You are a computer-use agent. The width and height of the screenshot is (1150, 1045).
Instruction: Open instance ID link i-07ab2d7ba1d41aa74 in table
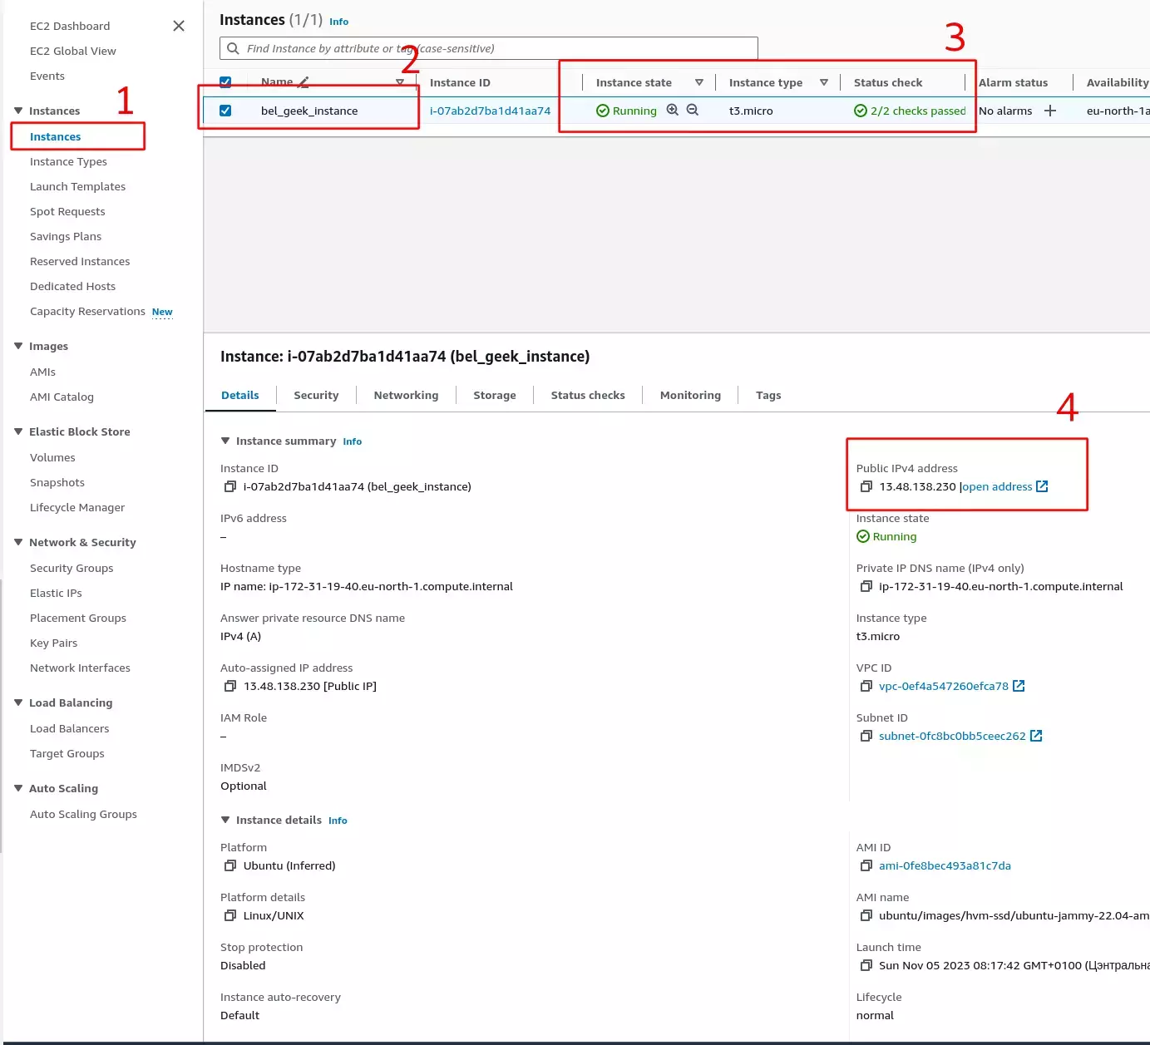click(x=490, y=111)
